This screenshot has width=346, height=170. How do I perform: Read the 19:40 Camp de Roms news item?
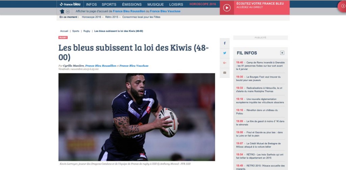(261, 66)
